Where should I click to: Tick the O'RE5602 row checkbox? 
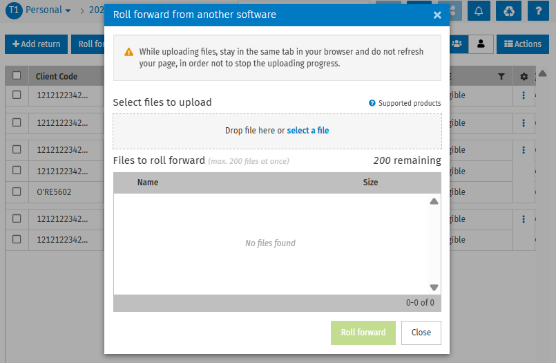point(17,192)
